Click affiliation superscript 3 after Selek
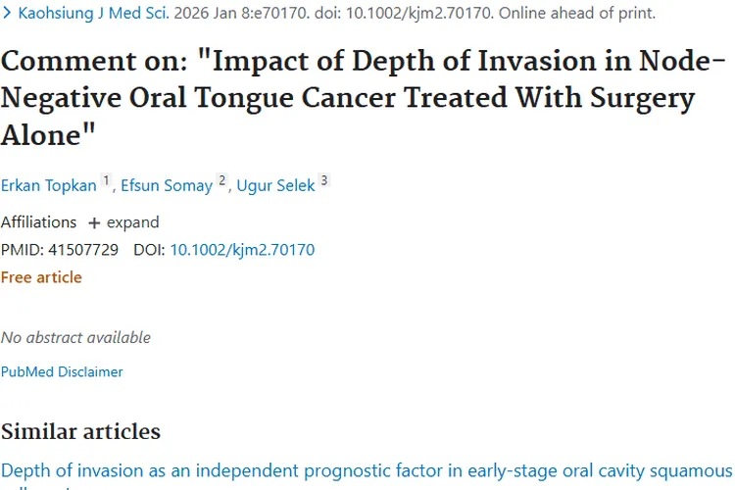 (x=324, y=181)
